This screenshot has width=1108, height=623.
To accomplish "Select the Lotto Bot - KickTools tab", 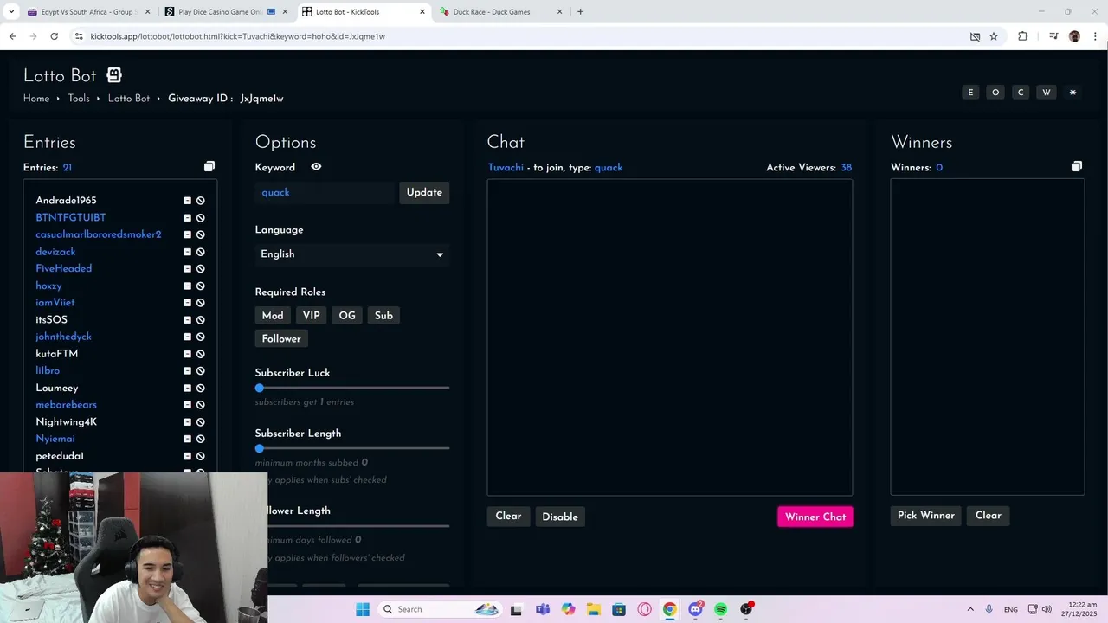I will tap(364, 12).
